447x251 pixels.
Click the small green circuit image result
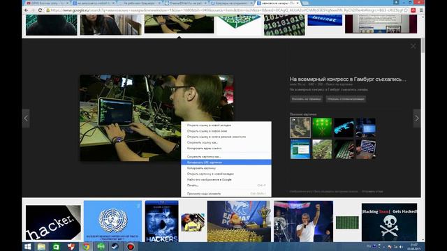pyautogui.click(x=347, y=222)
